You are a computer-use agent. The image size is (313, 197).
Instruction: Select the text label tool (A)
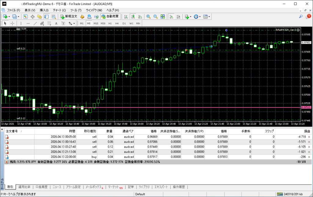point(56,23)
